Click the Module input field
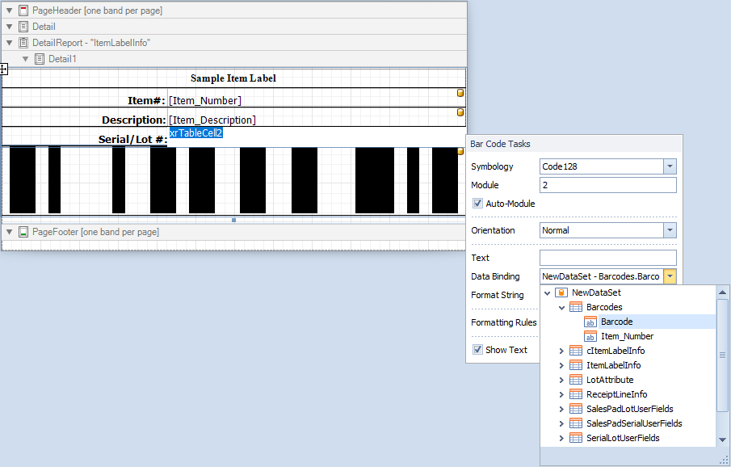Viewport: 731px width, 467px height. tap(607, 185)
